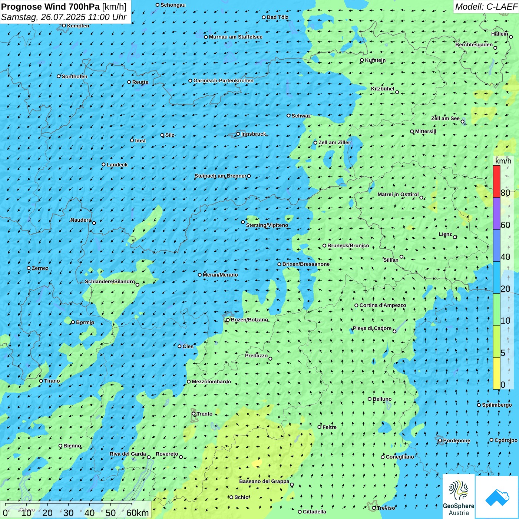
Task: Click the Bad Tölz city label
Action: tap(277, 17)
